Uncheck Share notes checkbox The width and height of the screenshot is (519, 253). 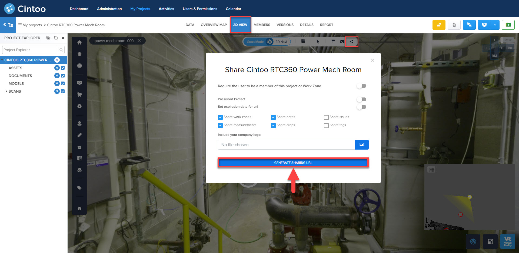click(273, 117)
